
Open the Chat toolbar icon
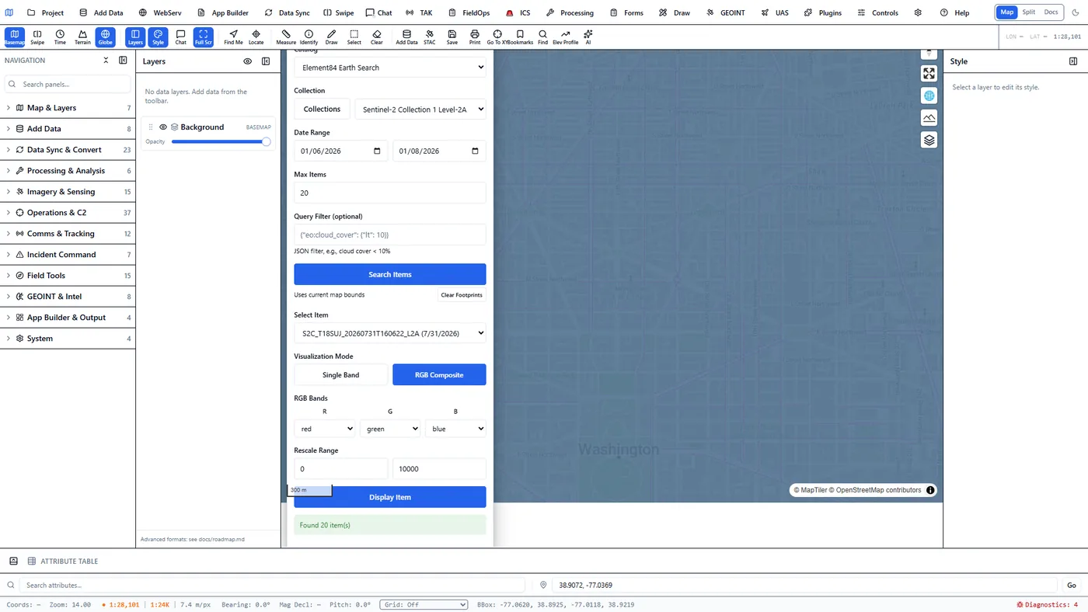click(180, 37)
